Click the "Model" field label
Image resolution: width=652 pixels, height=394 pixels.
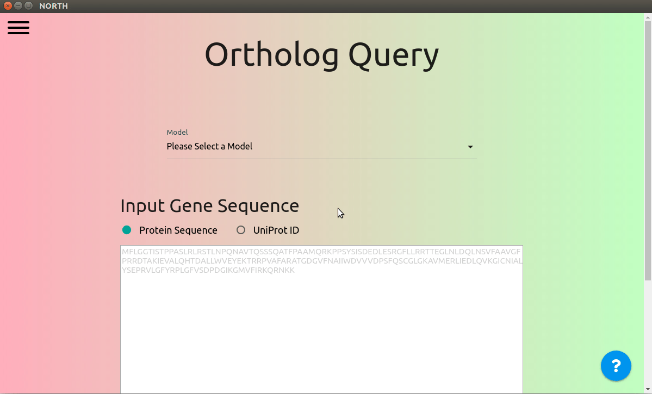tap(177, 132)
